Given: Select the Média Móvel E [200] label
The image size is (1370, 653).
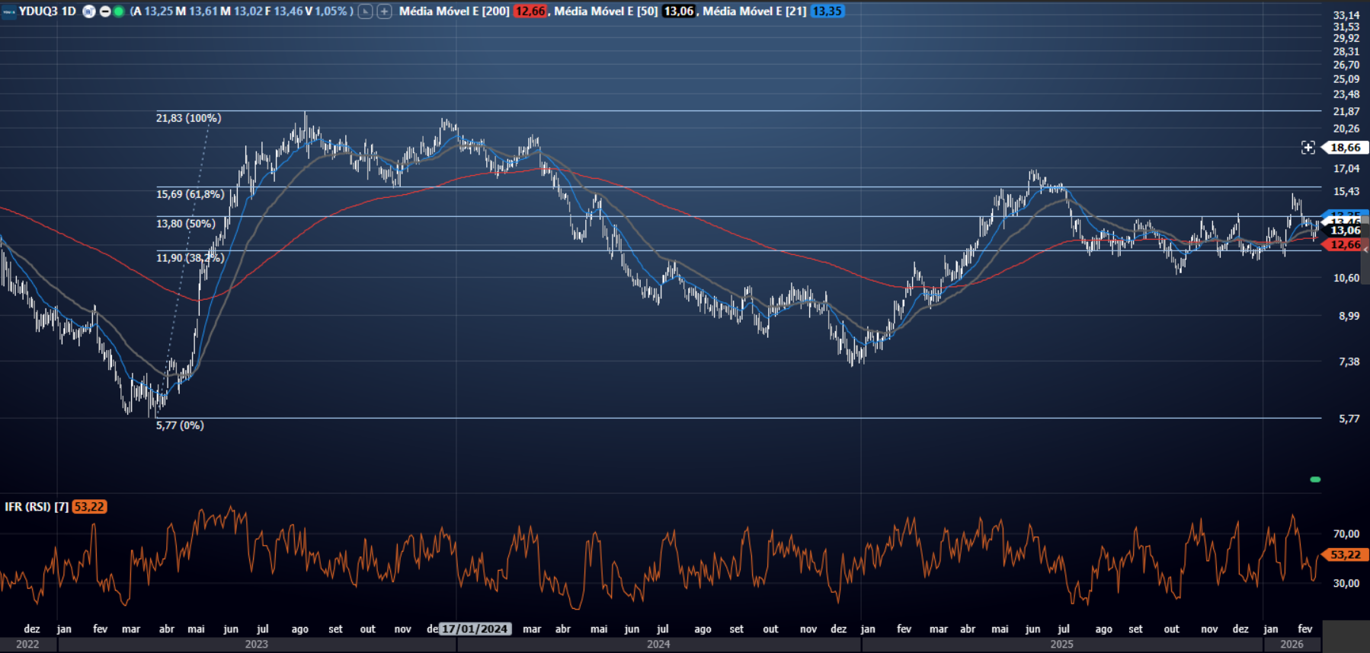Looking at the screenshot, I should coord(454,11).
